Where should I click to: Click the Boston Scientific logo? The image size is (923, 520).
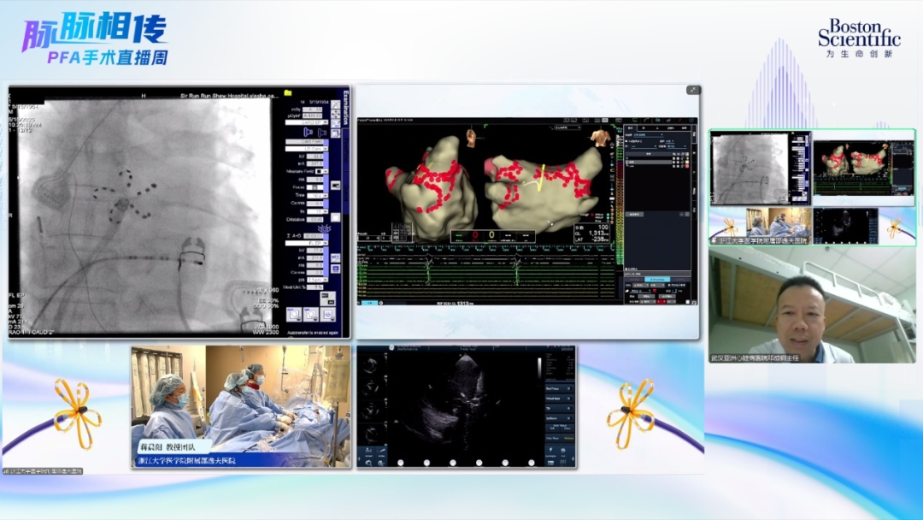coord(858,38)
